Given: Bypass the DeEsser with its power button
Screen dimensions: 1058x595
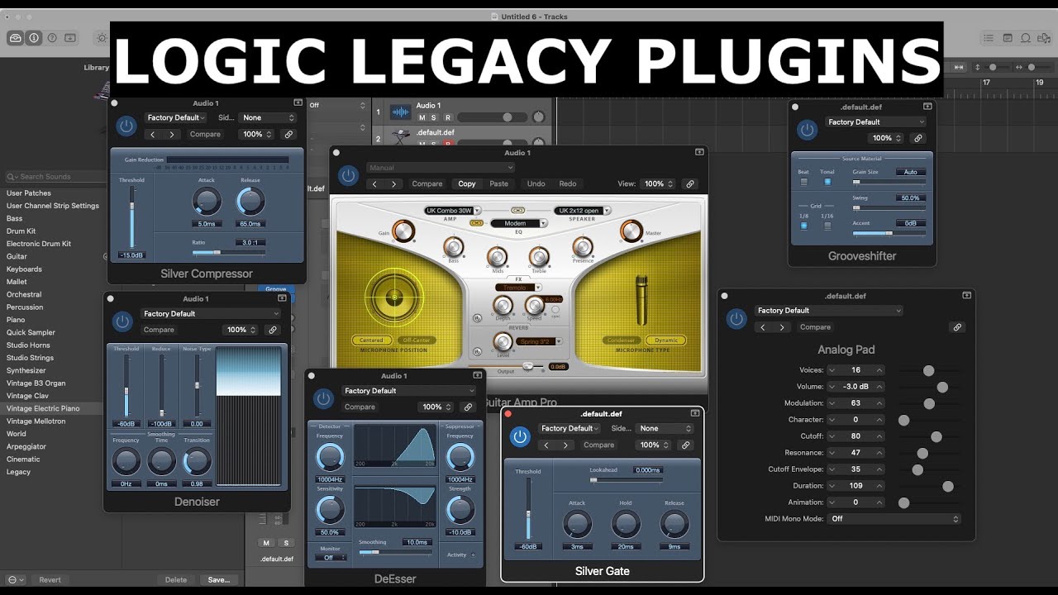Looking at the screenshot, I should point(324,398).
